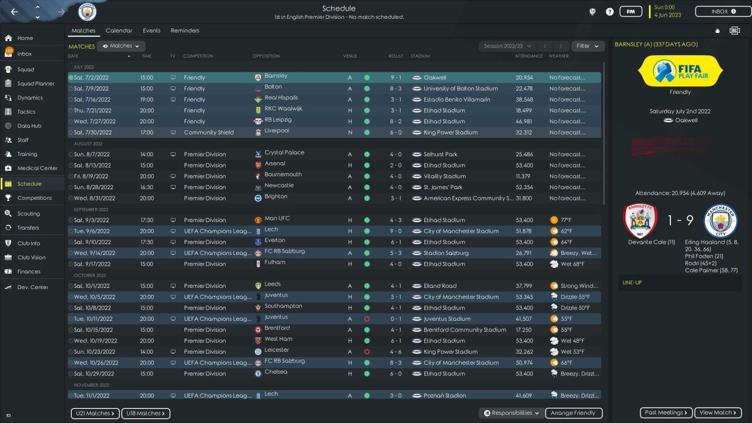The image size is (752, 423).
Task: Toggle the Real Hispalis row selector circle
Action: tap(70, 100)
